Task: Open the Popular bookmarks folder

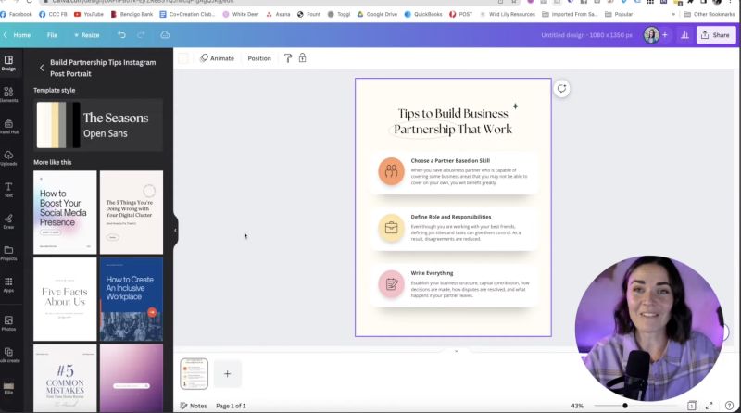Action: click(619, 14)
